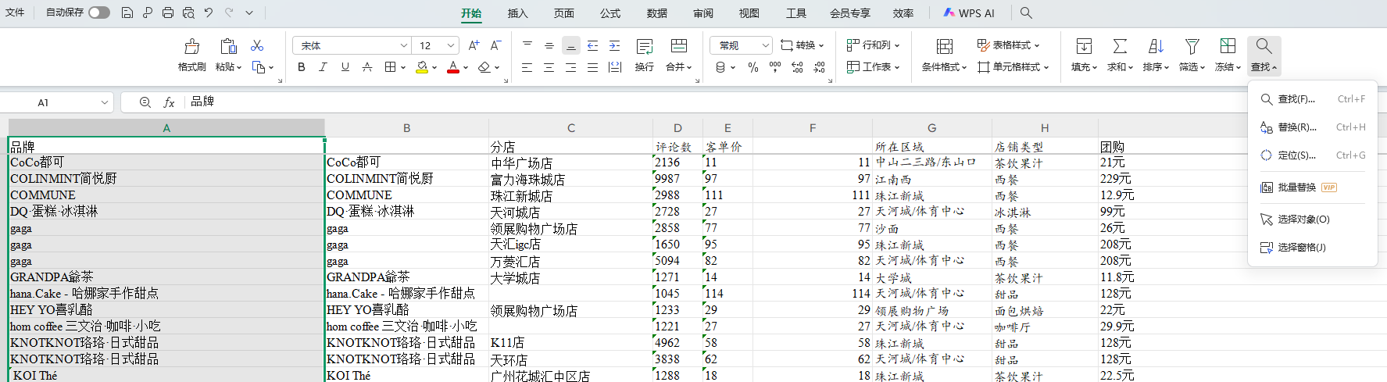Toggle center horizontal alignment
This screenshot has height=382, width=1387.
(x=549, y=67)
